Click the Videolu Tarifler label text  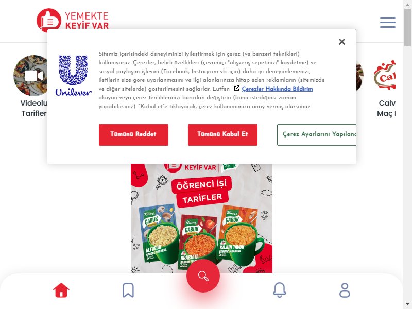[34, 108]
